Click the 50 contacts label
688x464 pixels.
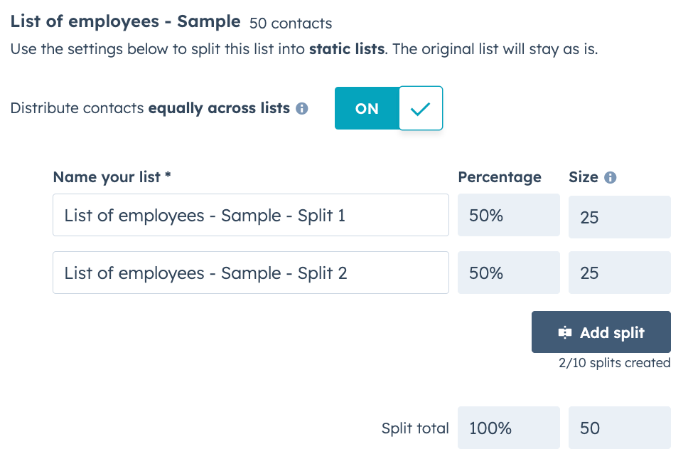(289, 23)
